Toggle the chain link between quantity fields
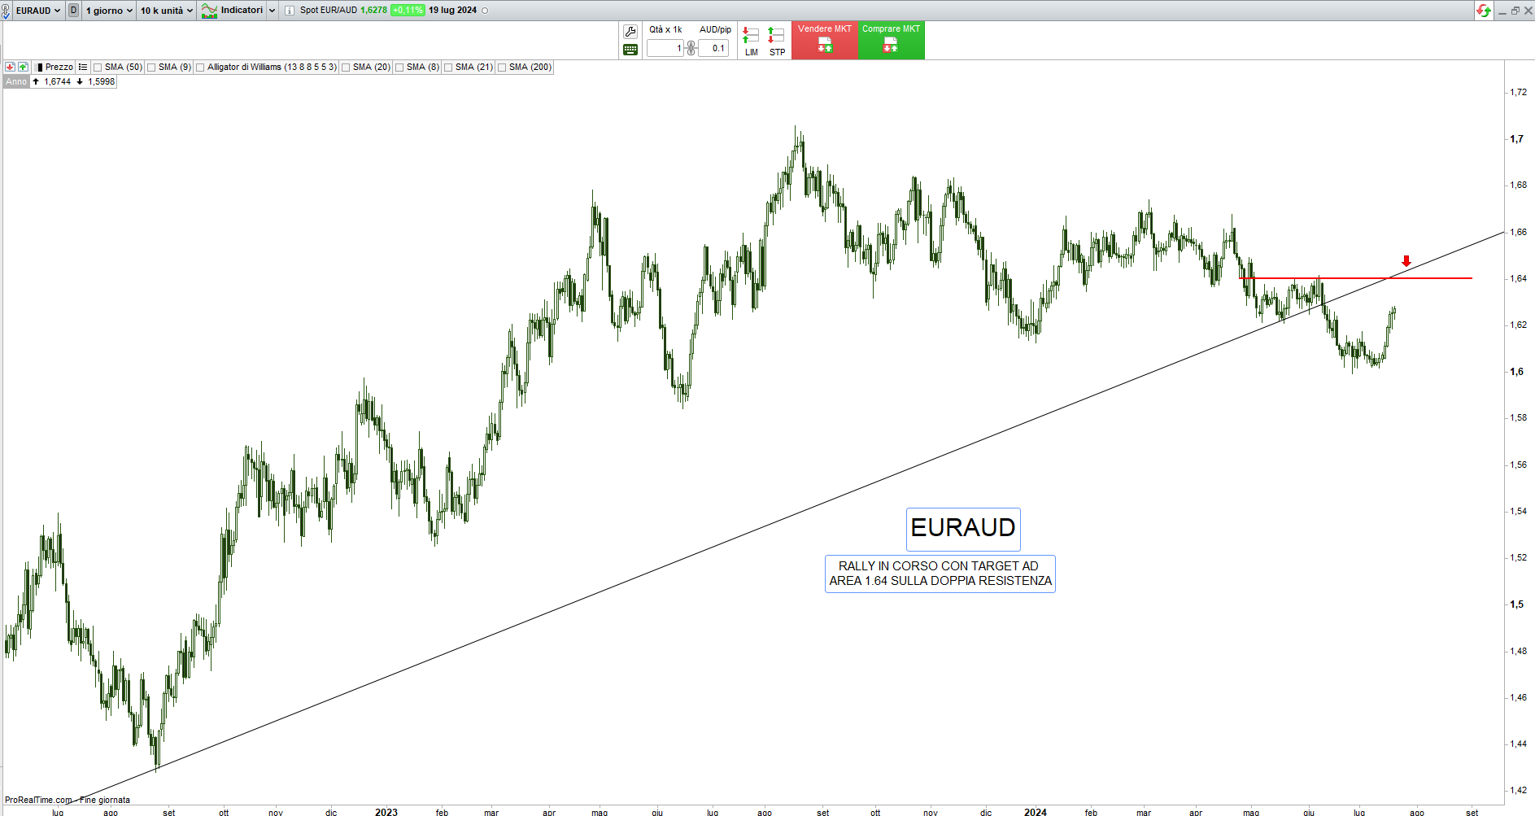The image size is (1535, 816). pyautogui.click(x=691, y=48)
